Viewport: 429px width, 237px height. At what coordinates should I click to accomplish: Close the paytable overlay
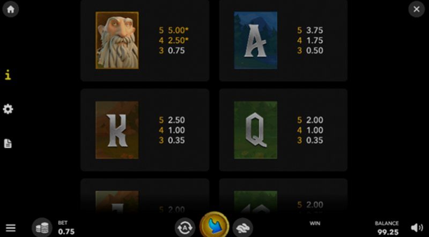pyautogui.click(x=417, y=9)
